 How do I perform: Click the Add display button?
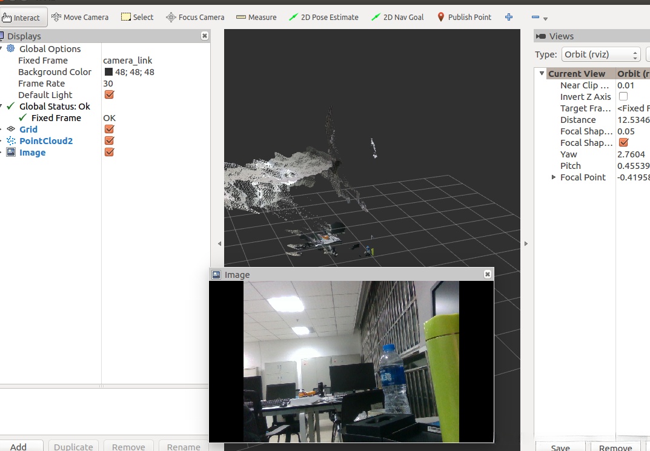click(x=19, y=447)
